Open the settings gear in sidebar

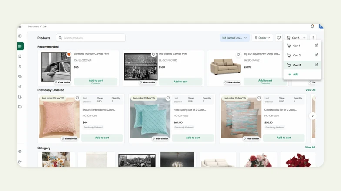(20, 151)
